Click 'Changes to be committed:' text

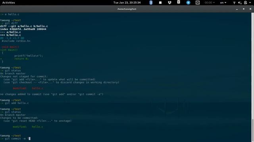(x=19, y=118)
